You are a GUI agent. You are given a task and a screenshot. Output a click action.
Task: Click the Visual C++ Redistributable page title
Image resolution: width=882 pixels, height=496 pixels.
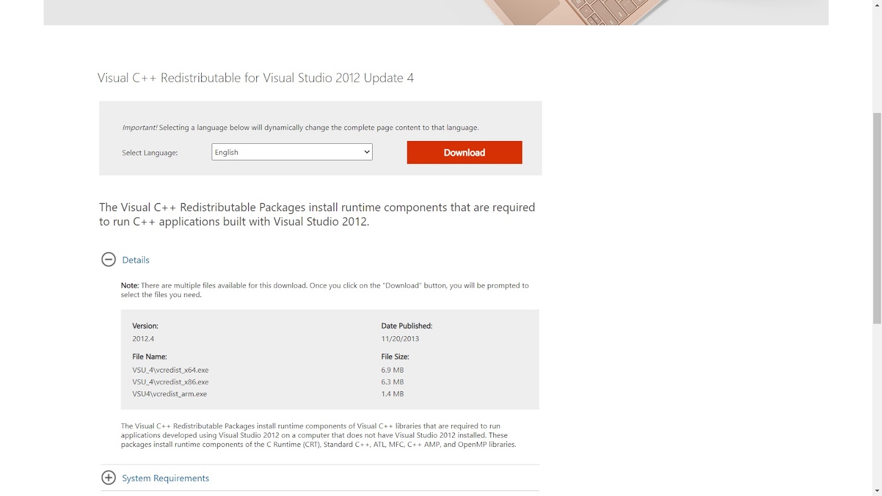[256, 78]
